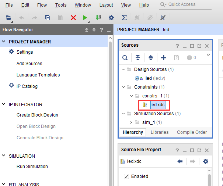Expand the sim_1 simulation folder

point(131,122)
